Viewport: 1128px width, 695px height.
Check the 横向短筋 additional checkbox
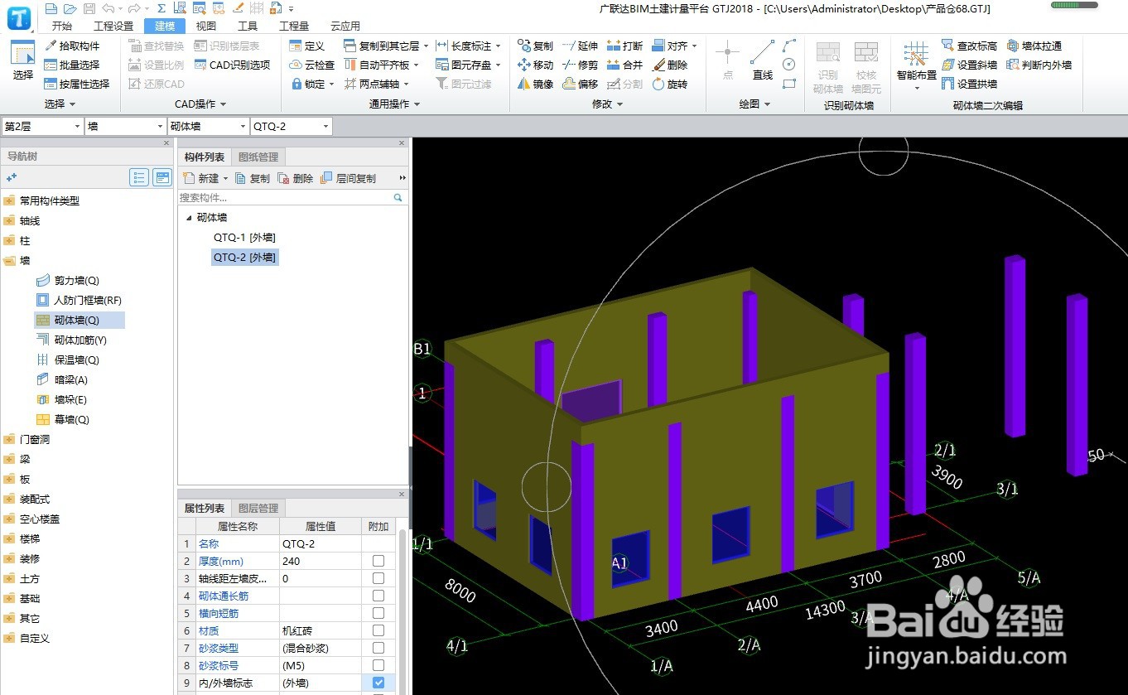click(x=378, y=613)
